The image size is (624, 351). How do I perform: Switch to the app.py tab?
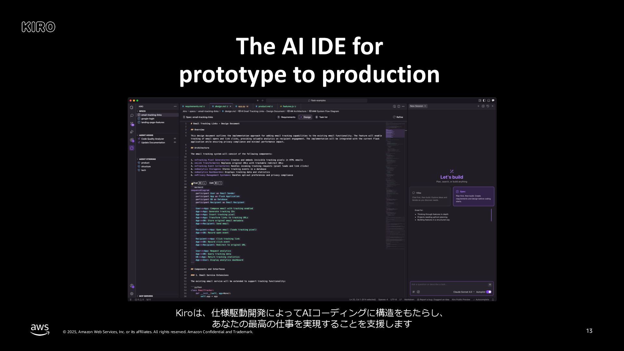[242, 106]
